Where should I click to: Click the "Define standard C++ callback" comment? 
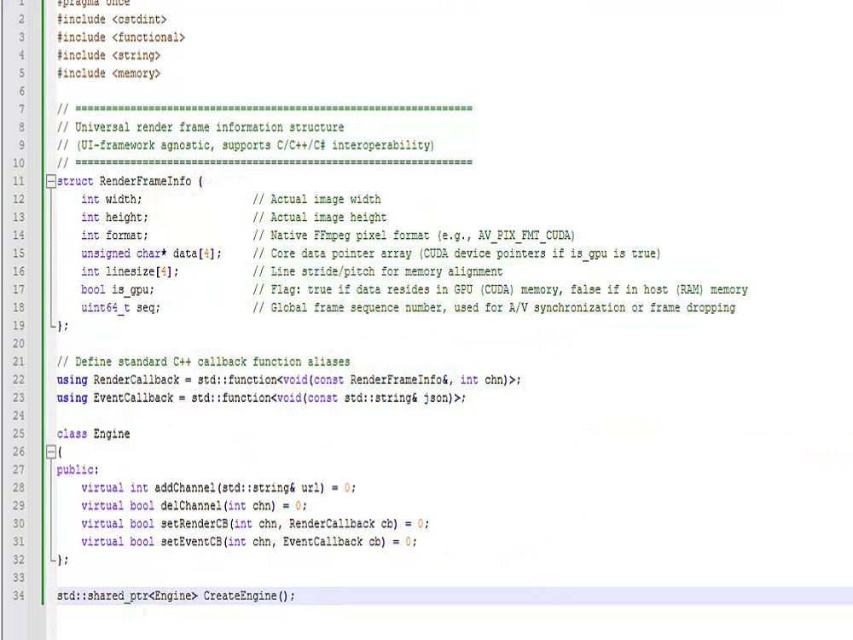(x=204, y=362)
